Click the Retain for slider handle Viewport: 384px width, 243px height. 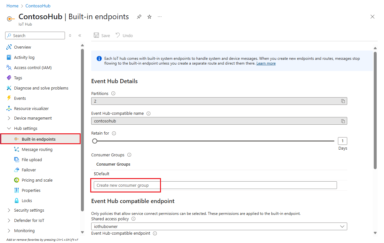95,141
